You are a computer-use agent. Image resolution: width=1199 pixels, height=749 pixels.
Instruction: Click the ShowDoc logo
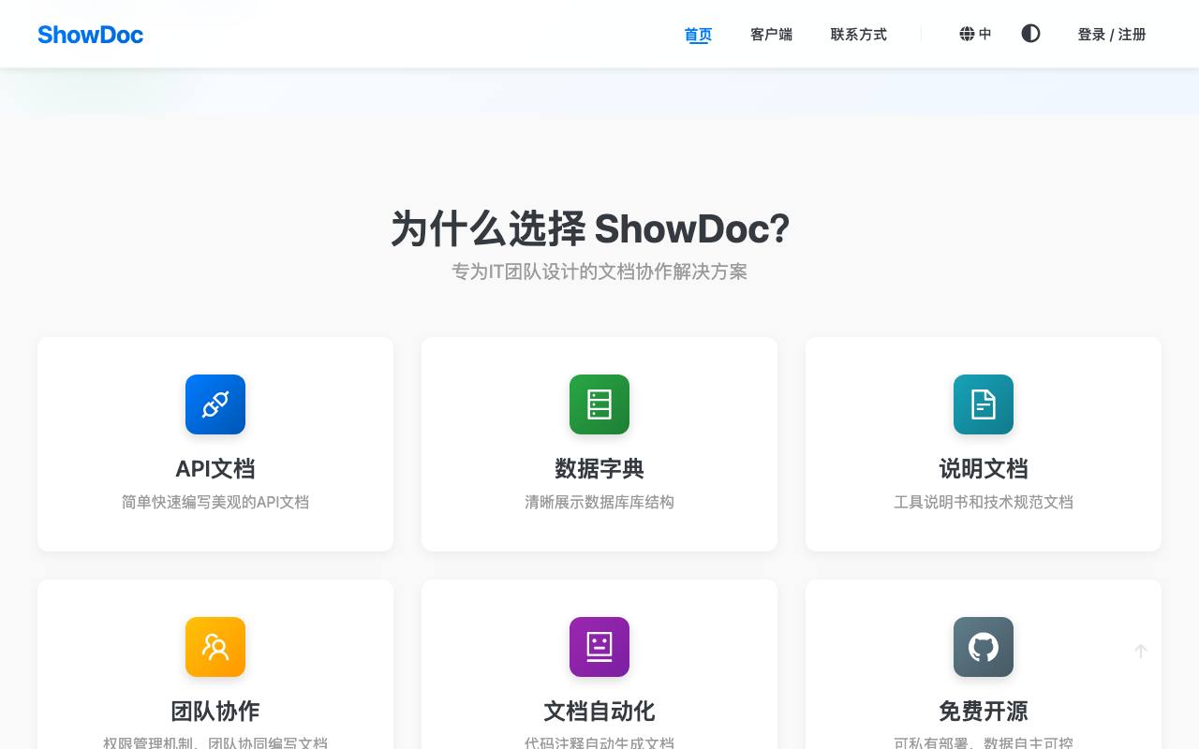click(x=90, y=35)
